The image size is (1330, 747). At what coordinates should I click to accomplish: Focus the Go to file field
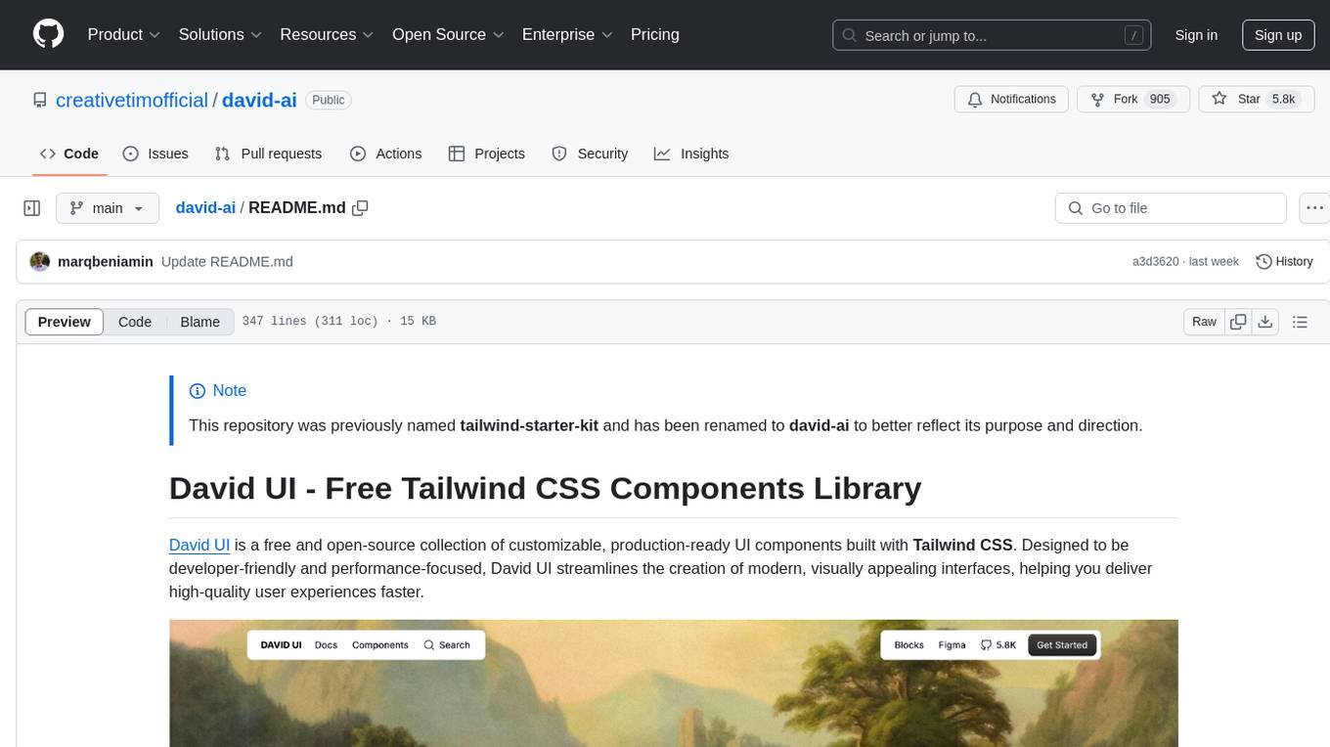(1171, 208)
